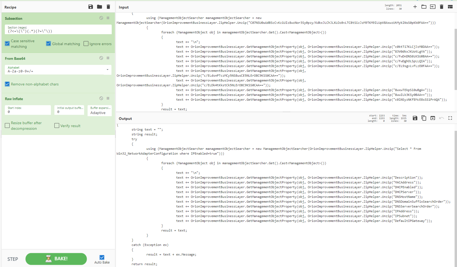The image size is (457, 267).
Task: Maximise the output pane
Action: tap(450, 118)
